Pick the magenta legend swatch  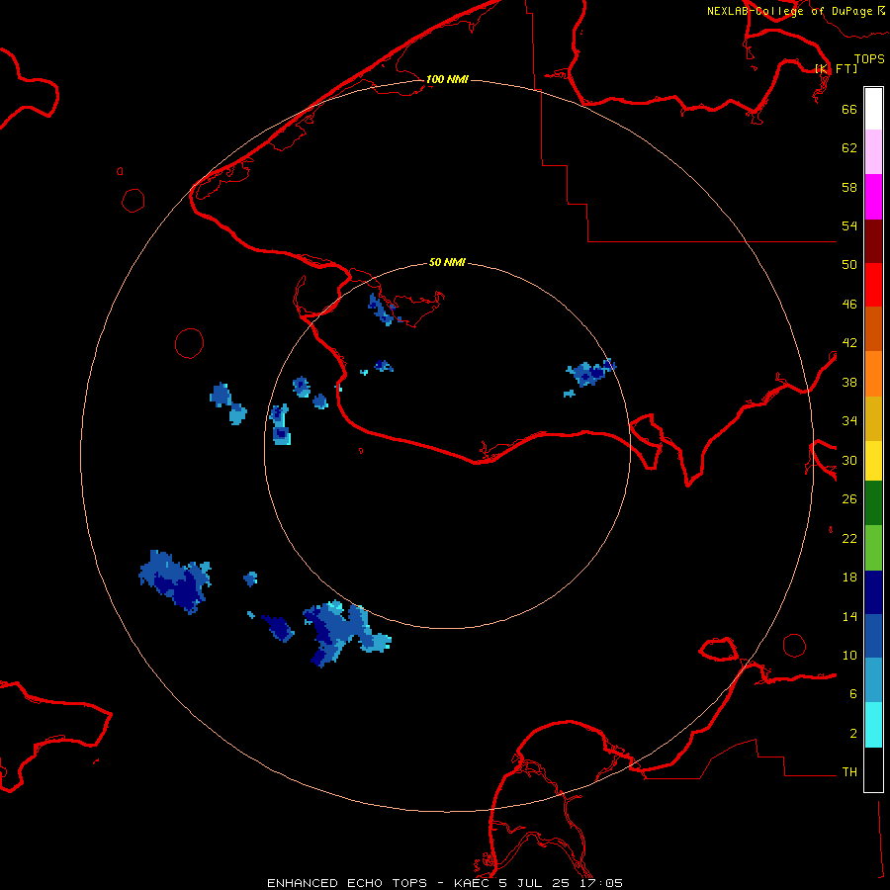coord(873,197)
